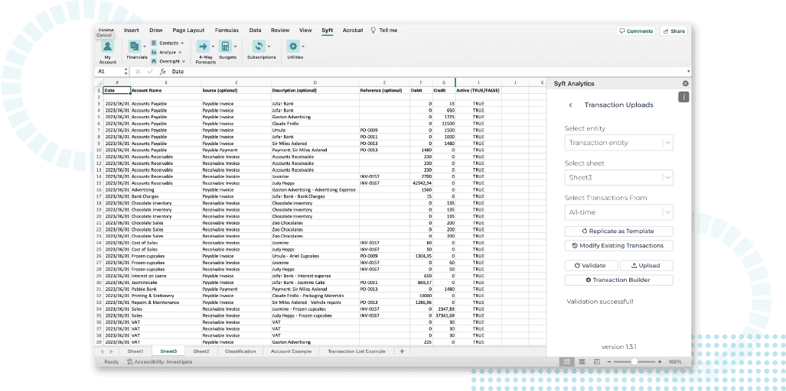Expand the Utilities dropdown arrow
The width and height of the screenshot is (786, 391).
(303, 47)
